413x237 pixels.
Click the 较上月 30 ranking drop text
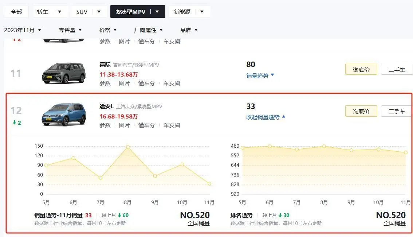point(276,215)
